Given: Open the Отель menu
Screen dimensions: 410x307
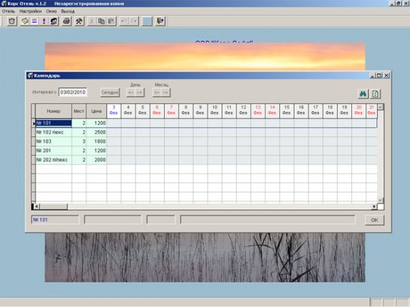Looking at the screenshot, I should click(x=9, y=12).
